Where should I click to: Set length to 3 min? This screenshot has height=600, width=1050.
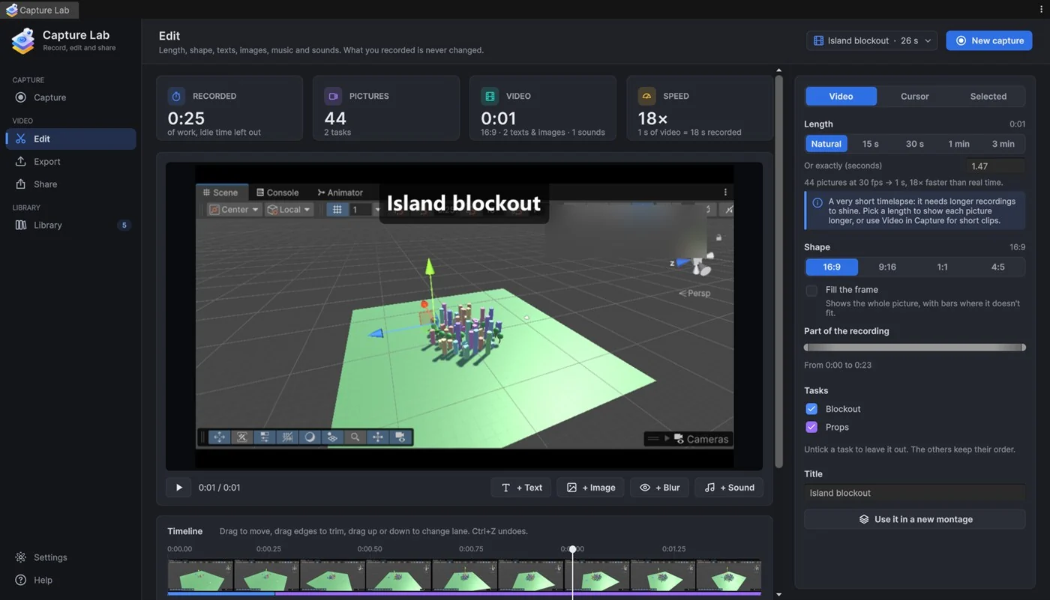(1003, 144)
